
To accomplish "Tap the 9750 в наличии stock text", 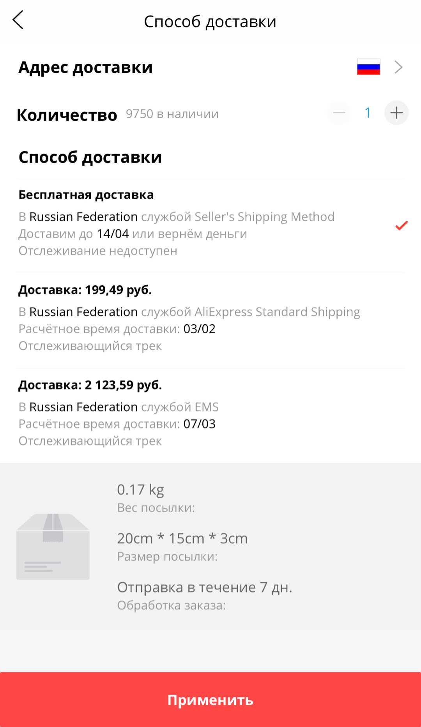I will pos(172,114).
